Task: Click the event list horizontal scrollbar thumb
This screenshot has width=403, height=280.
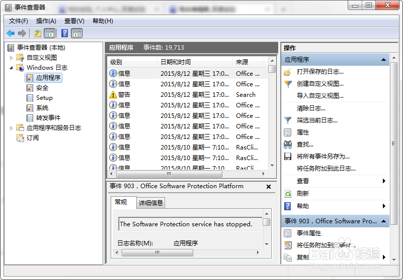Action: coord(169,174)
